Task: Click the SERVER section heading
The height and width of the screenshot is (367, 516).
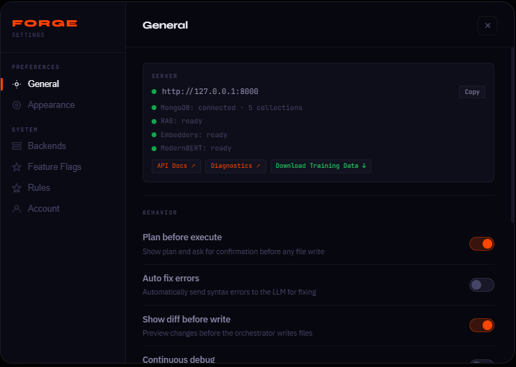Action: tap(165, 76)
